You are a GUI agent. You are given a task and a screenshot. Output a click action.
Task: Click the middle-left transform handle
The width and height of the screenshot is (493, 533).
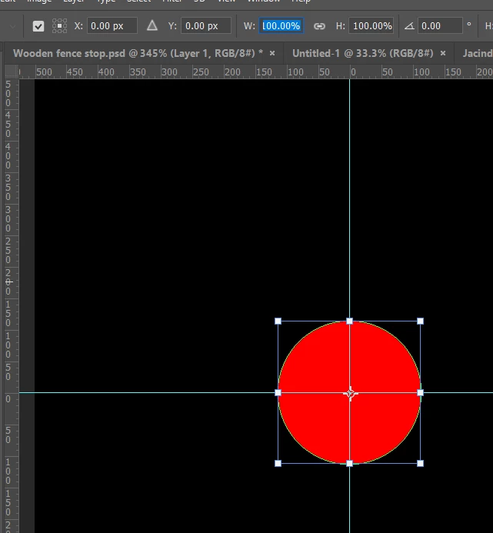[278, 392]
